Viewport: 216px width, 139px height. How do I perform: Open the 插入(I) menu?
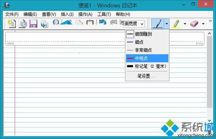[67, 14]
